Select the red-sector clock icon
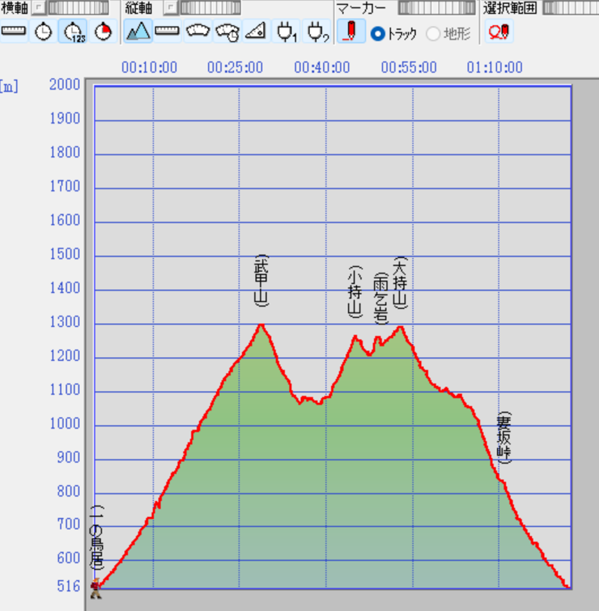 103,31
